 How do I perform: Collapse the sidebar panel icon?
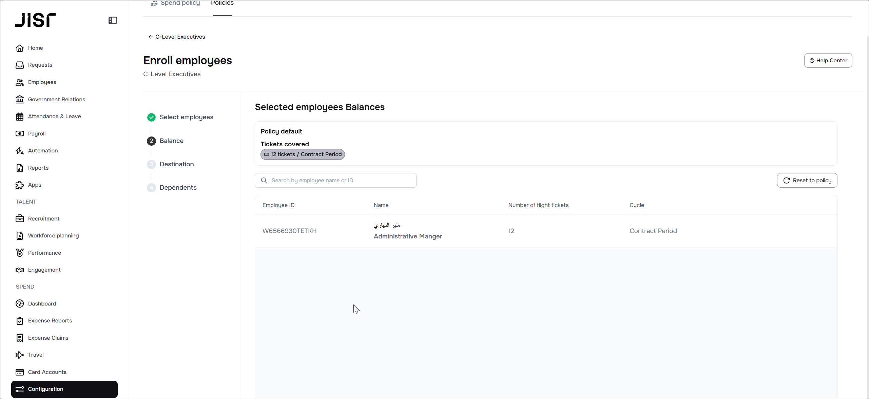[x=113, y=20]
